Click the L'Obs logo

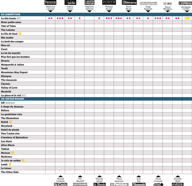(x=168, y=4)
